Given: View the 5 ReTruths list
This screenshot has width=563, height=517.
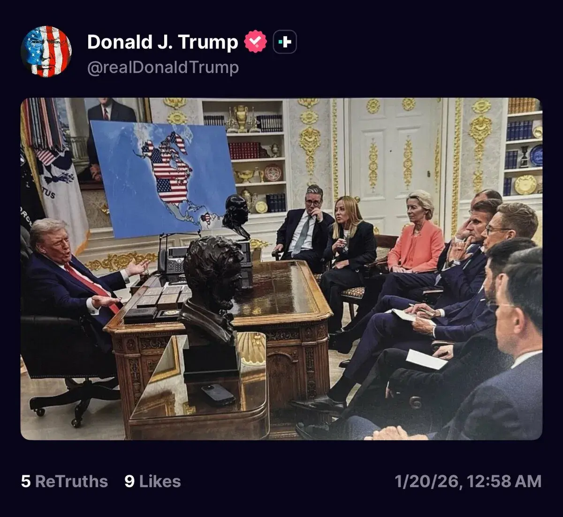Looking at the screenshot, I should (x=64, y=481).
